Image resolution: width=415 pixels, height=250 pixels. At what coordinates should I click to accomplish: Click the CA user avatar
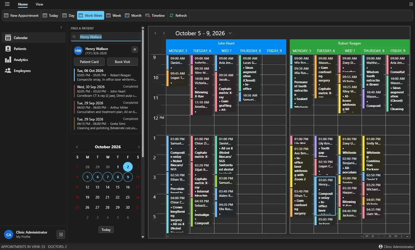[9, 235]
